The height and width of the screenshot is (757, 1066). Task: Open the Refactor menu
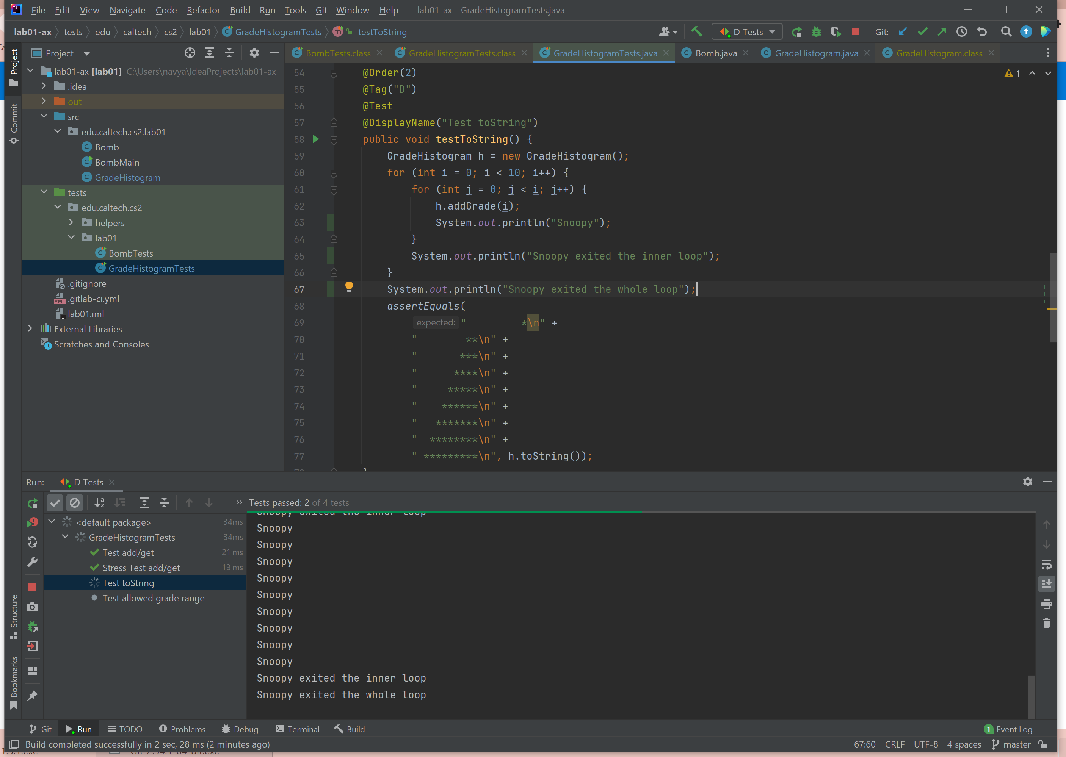(x=203, y=10)
